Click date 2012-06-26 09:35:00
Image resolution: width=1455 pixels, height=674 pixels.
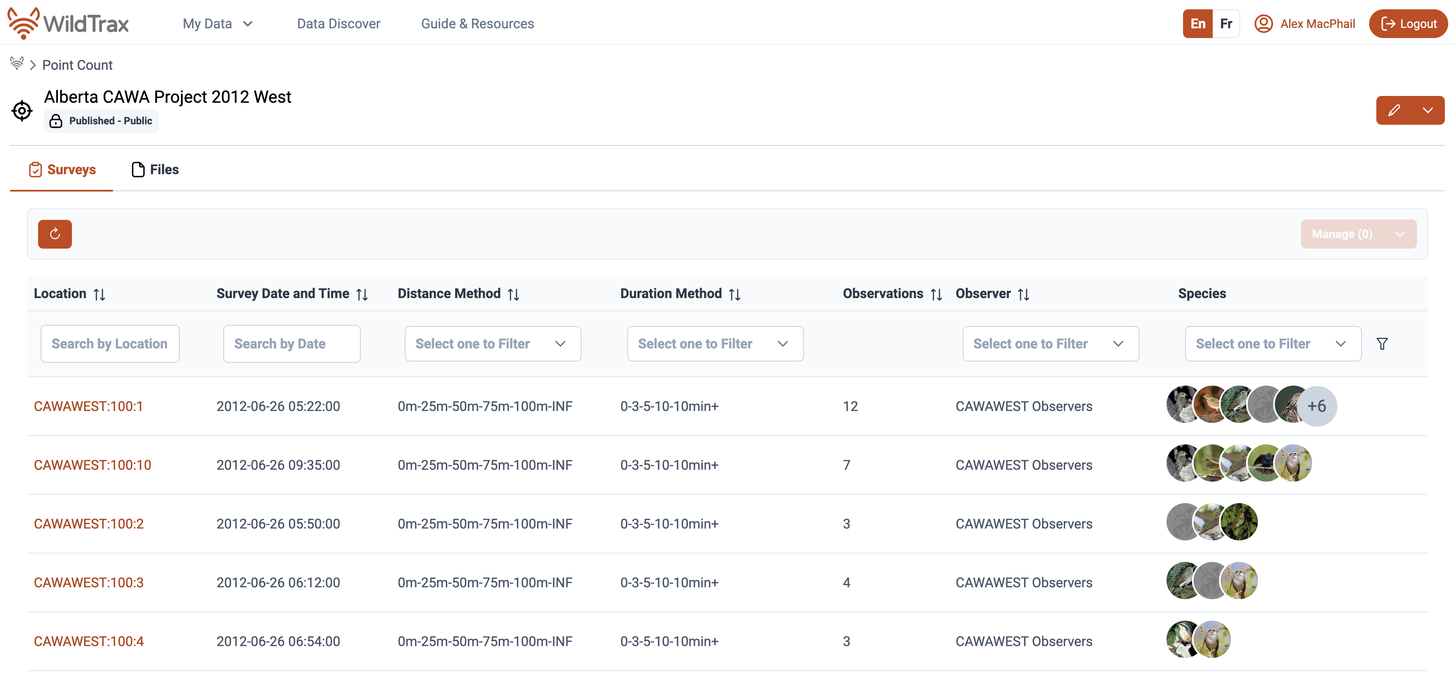tap(278, 465)
